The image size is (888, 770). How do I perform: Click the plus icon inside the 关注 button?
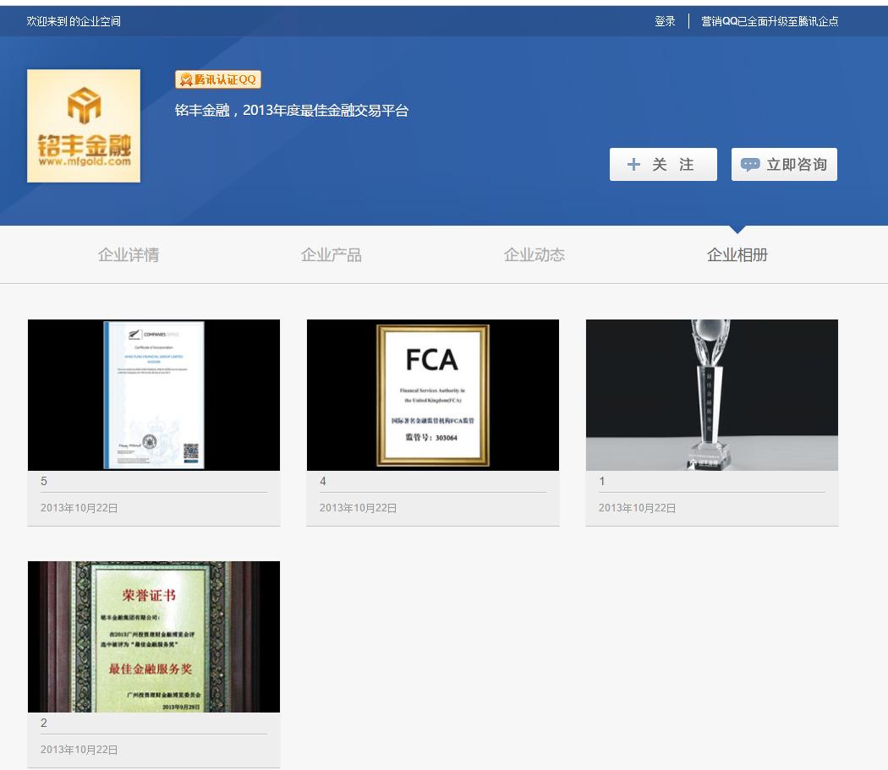pyautogui.click(x=633, y=164)
